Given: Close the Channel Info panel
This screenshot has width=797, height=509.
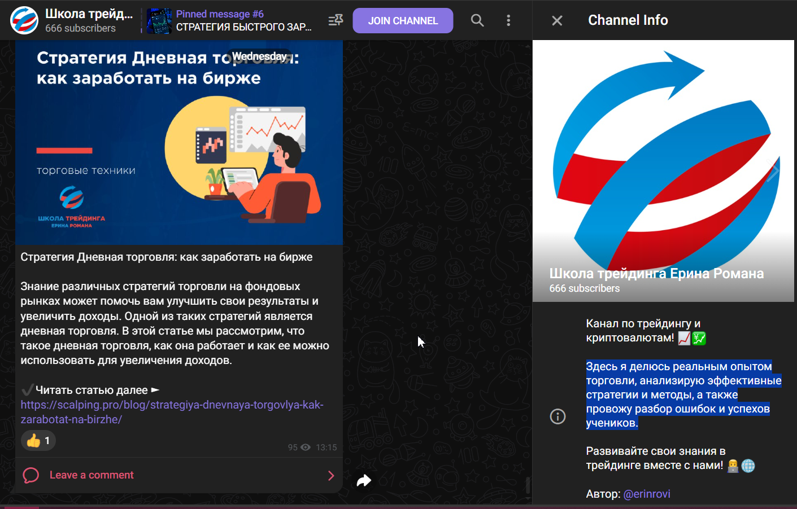Looking at the screenshot, I should coord(557,21).
